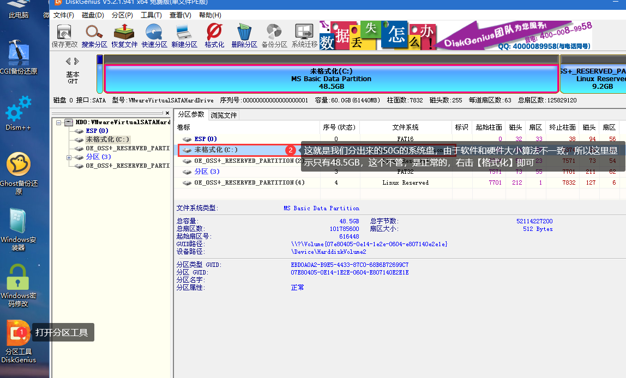Click the 搜索分区 (Search Partitions) toolbar icon
The image size is (626, 378).
(x=94, y=35)
